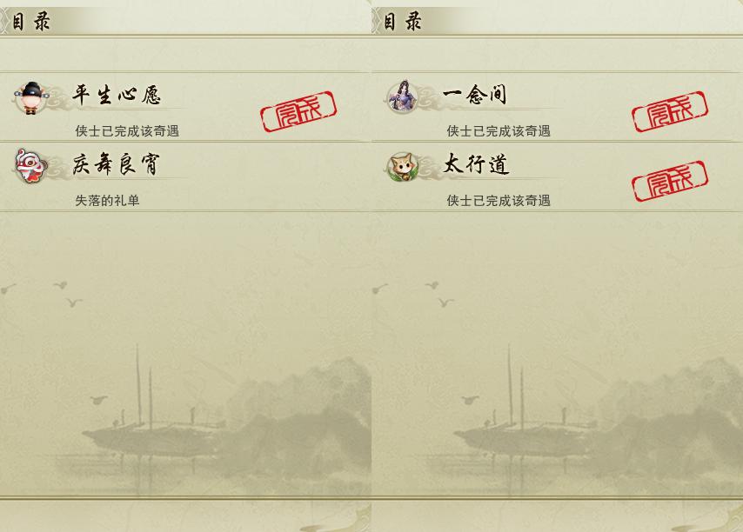The height and width of the screenshot is (532, 743).
Task: Select the 太行道 adventure title
Action: [x=476, y=163]
